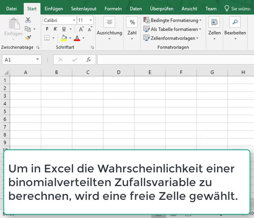Viewport: 254px width, 218px height.
Task: Switch to the Daten tab
Action: pyautogui.click(x=136, y=9)
